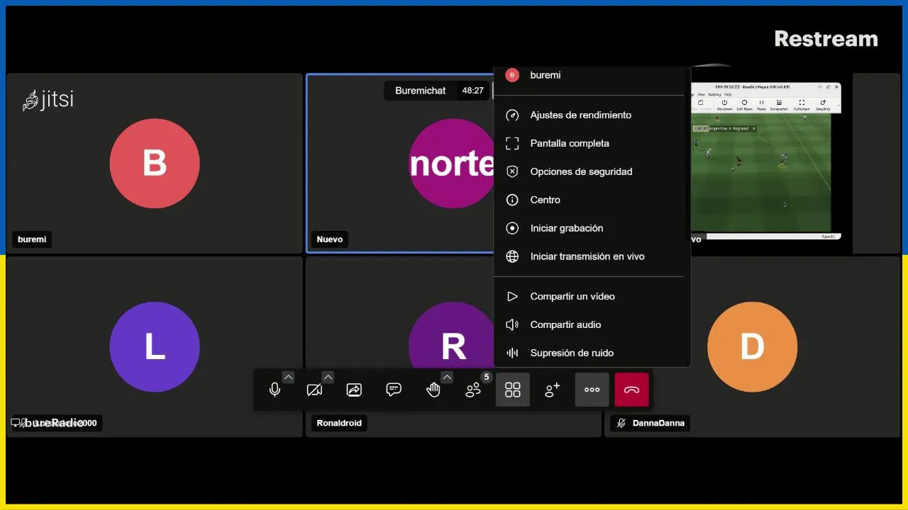This screenshot has height=510, width=908.
Task: Select the DannaDanna participant avatar
Action: tap(752, 347)
